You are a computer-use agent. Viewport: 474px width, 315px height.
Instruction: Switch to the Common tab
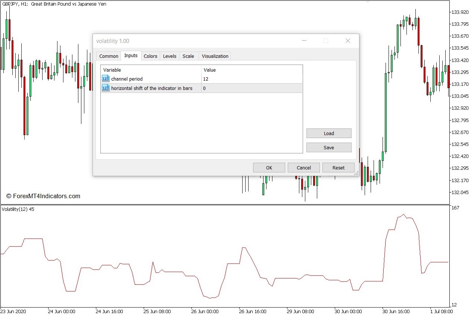coord(109,56)
